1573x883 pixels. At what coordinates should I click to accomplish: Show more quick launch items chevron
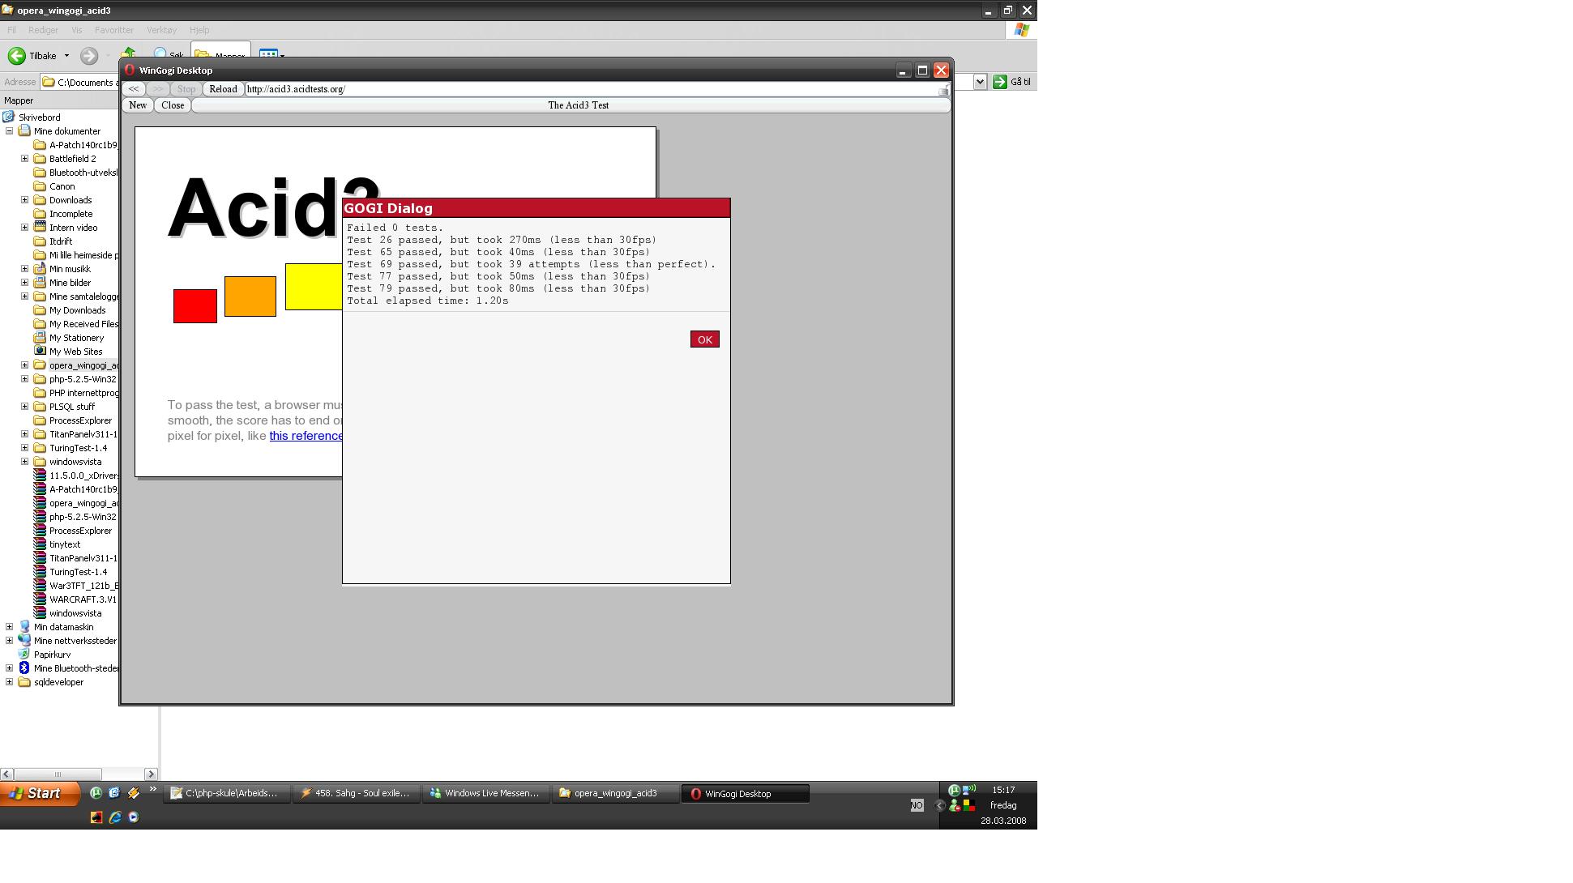(152, 790)
